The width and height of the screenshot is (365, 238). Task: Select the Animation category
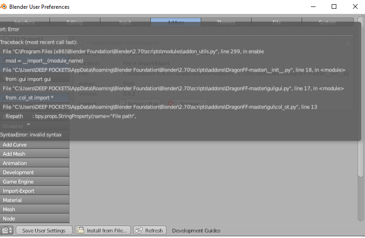(x=34, y=163)
